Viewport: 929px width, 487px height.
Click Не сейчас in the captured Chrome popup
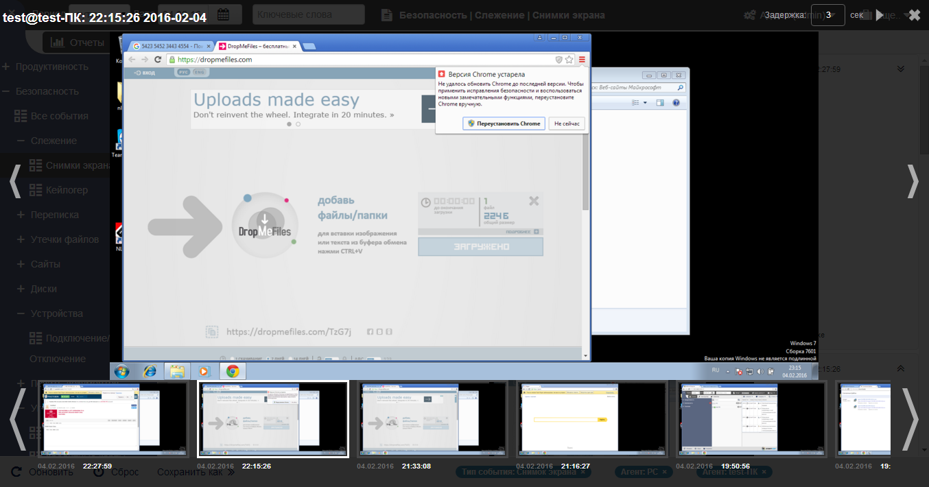pos(567,123)
